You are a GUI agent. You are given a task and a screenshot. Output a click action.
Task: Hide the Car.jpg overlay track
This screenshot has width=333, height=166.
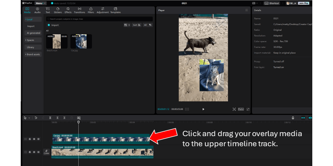pyautogui.click(x=34, y=139)
